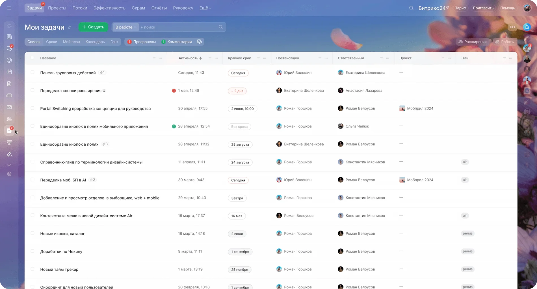Screen dimensions: 537x289
Task: Expand the Ещё dropdown menu
Action: coord(205,8)
